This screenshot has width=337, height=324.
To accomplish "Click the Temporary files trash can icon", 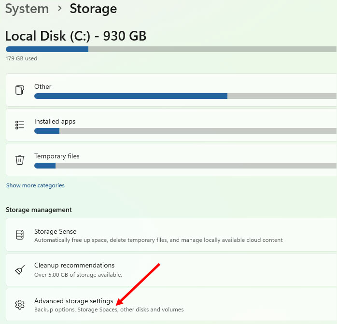I will tap(19, 160).
